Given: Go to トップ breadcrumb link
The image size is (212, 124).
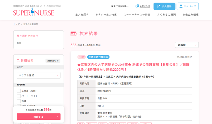Looking at the screenshot, I should click(x=16, y=24).
